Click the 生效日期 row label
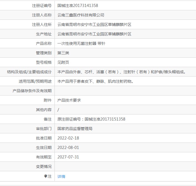Image resolution: width=196 pixels, height=186 pixels. pyautogui.click(x=44, y=148)
